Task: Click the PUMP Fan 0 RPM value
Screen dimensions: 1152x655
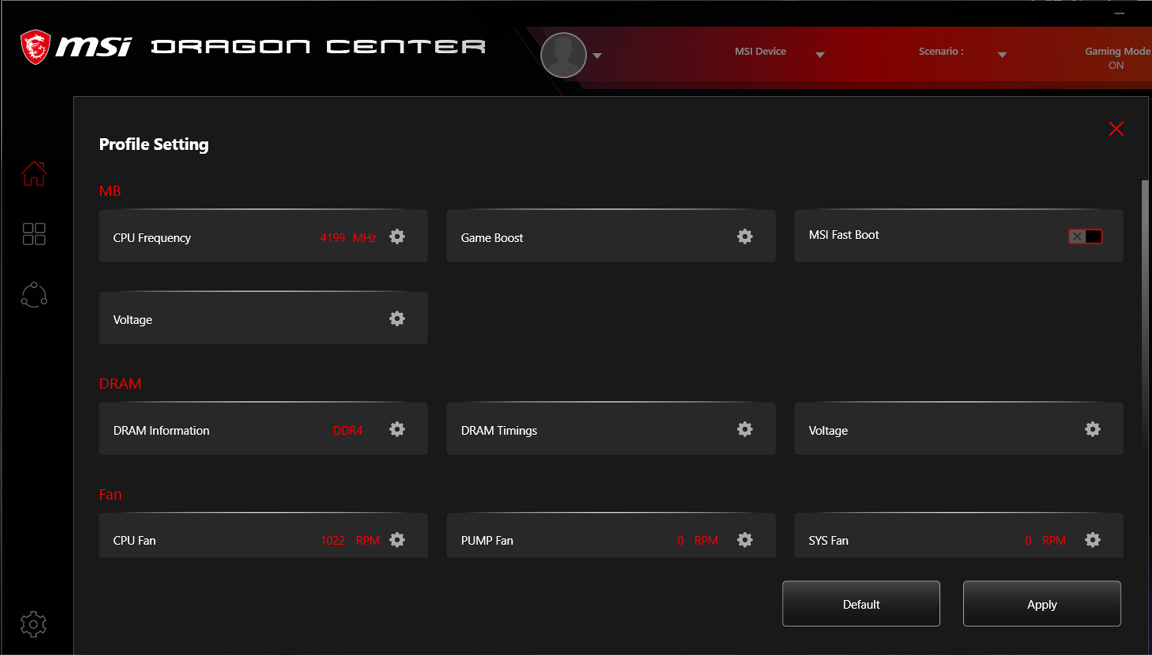Action: click(697, 541)
